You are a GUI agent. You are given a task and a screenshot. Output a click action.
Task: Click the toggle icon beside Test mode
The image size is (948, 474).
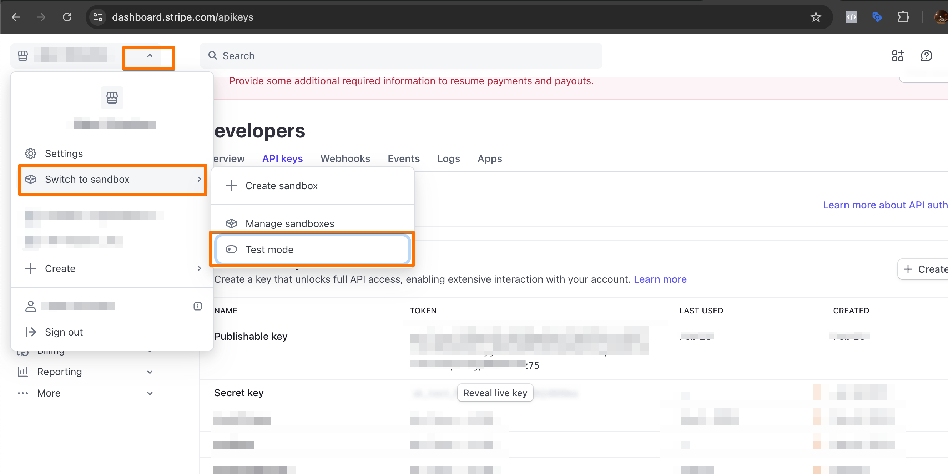[x=231, y=249]
